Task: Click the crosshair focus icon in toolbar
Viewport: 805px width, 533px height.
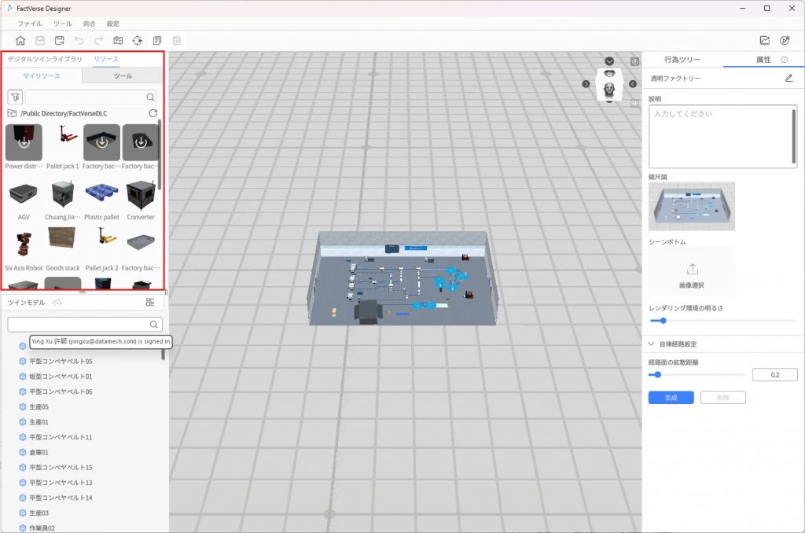Action: (138, 40)
